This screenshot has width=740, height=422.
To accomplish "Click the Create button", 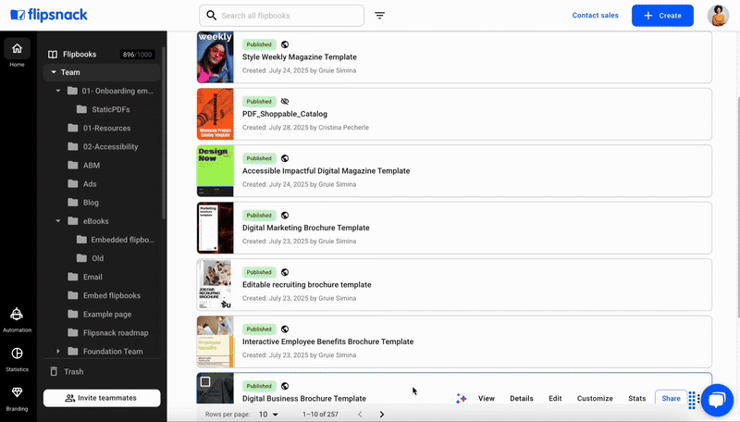I will coord(662,16).
